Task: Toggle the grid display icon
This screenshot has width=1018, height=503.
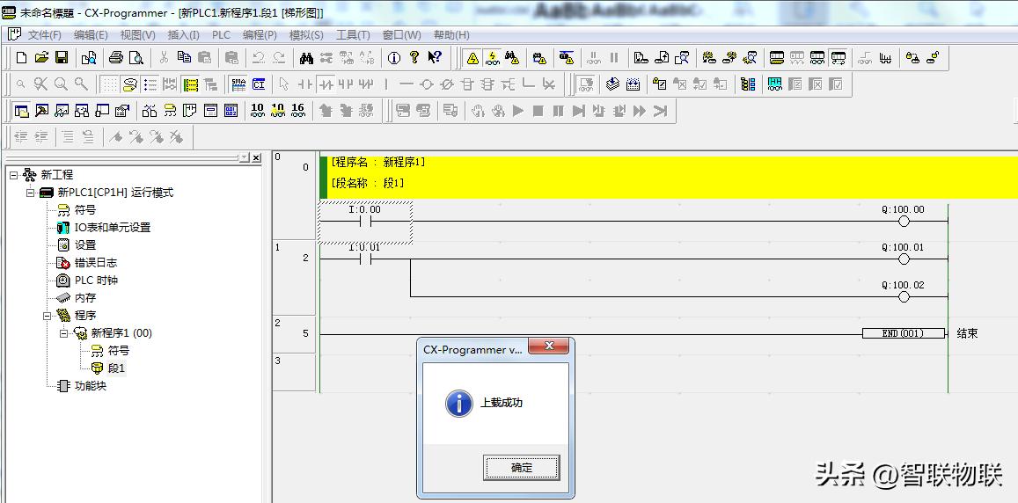Action: pos(110,84)
